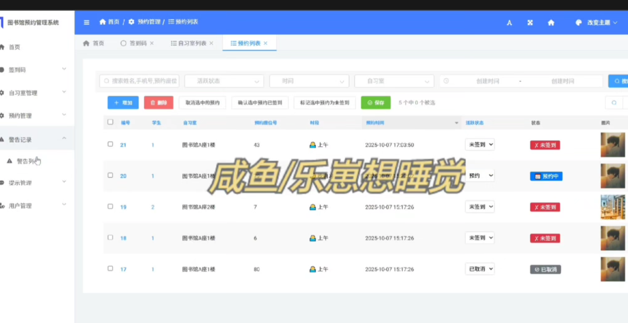Click the search name/phone input field
This screenshot has height=323, width=628.
coord(140,81)
